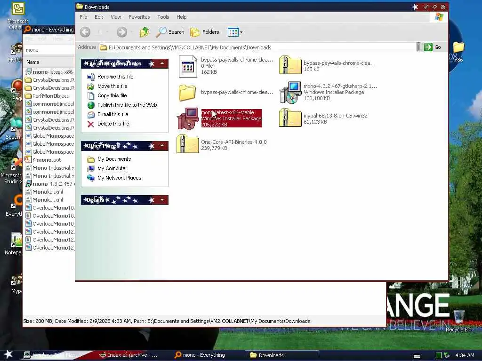Select the One-Core-API-Binaries-4.0.0 zip icon

tap(187, 144)
